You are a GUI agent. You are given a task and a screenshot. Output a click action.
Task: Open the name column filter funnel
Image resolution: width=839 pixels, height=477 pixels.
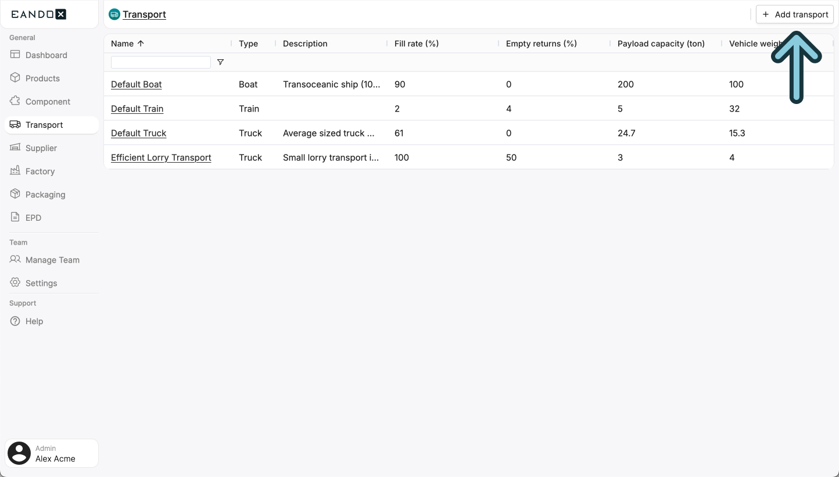tap(220, 62)
